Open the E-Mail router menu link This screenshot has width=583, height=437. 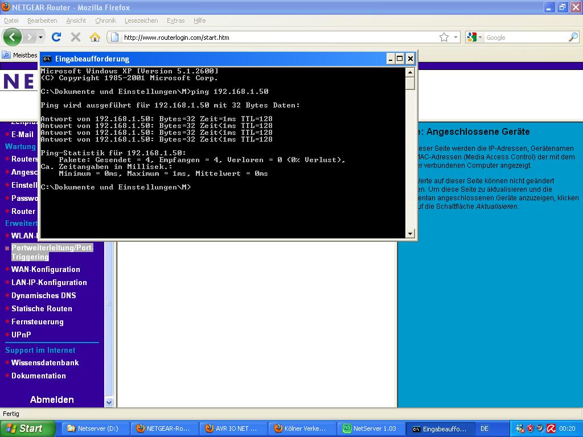coord(22,134)
